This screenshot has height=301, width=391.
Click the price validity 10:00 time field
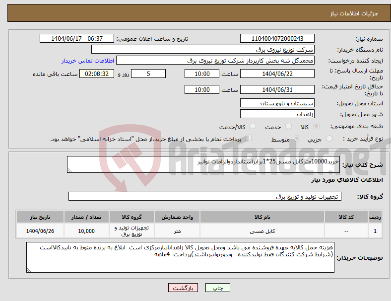click(202, 89)
